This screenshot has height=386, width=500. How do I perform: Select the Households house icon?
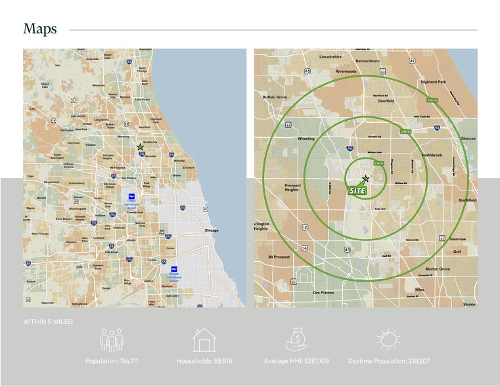point(204,340)
